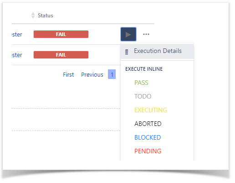Click the Execution Details list icon
Screen dimensions: 235x183
pos(127,52)
